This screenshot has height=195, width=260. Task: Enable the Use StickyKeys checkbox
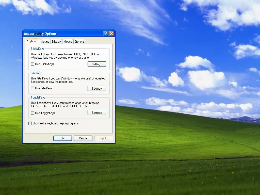[x=33, y=64]
